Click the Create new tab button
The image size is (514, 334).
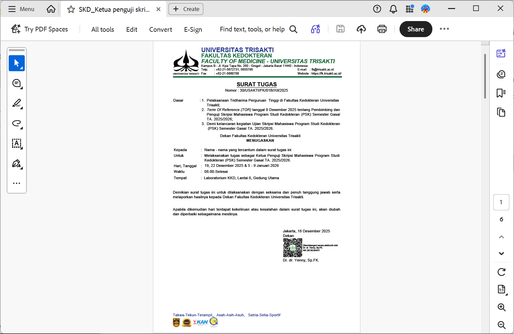coord(186,9)
